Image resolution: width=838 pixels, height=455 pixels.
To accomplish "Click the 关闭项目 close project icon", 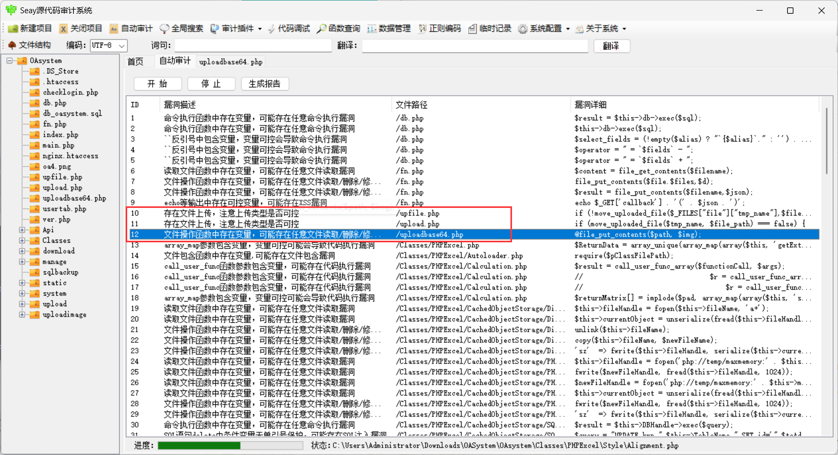I will click(x=64, y=29).
